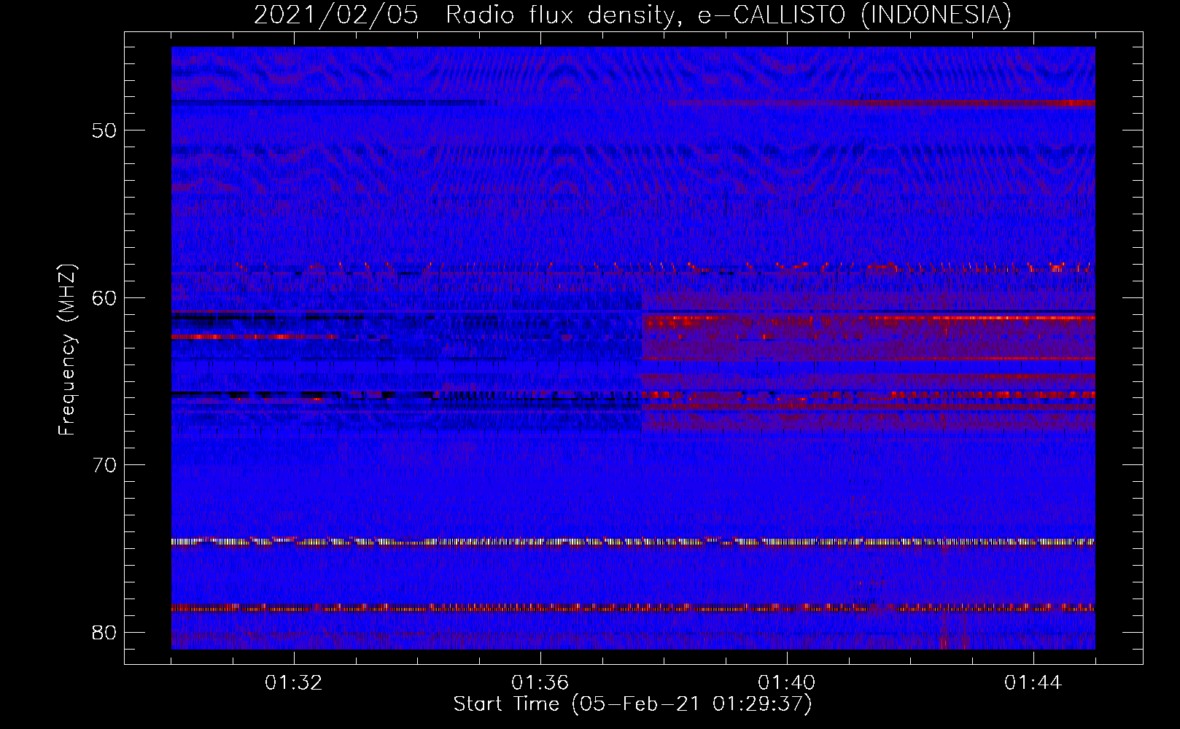Click the plot title "Radio flux density, e-CALLISTO (INDONESIA)"

[729, 15]
